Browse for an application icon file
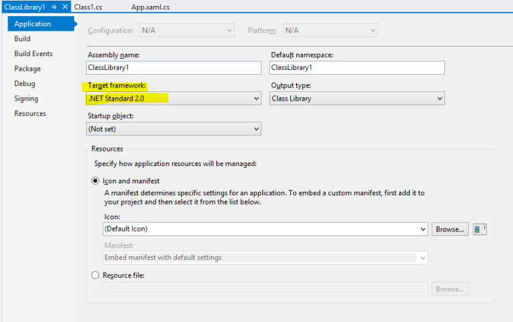 [450, 229]
